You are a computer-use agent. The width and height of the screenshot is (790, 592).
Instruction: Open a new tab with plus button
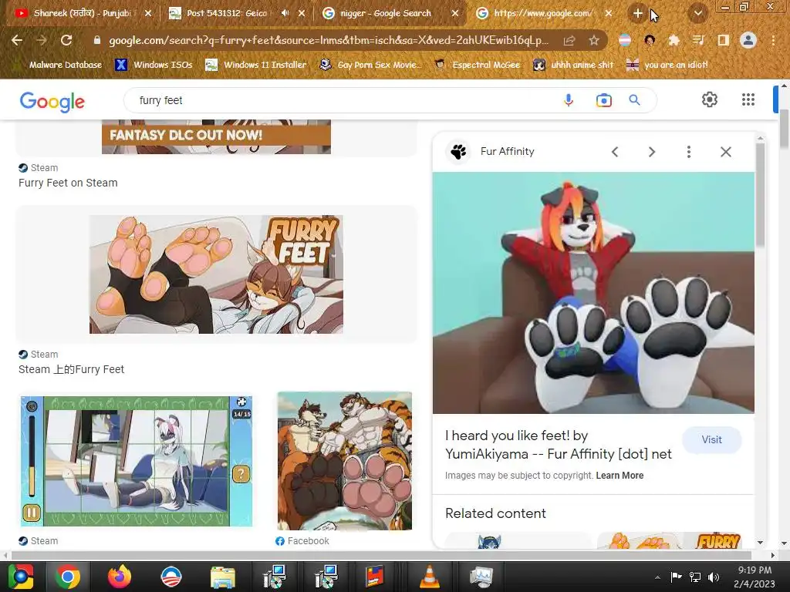click(x=637, y=13)
